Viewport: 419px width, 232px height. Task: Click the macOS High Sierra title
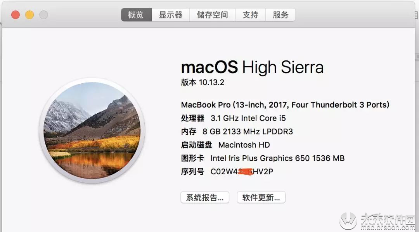pos(252,67)
